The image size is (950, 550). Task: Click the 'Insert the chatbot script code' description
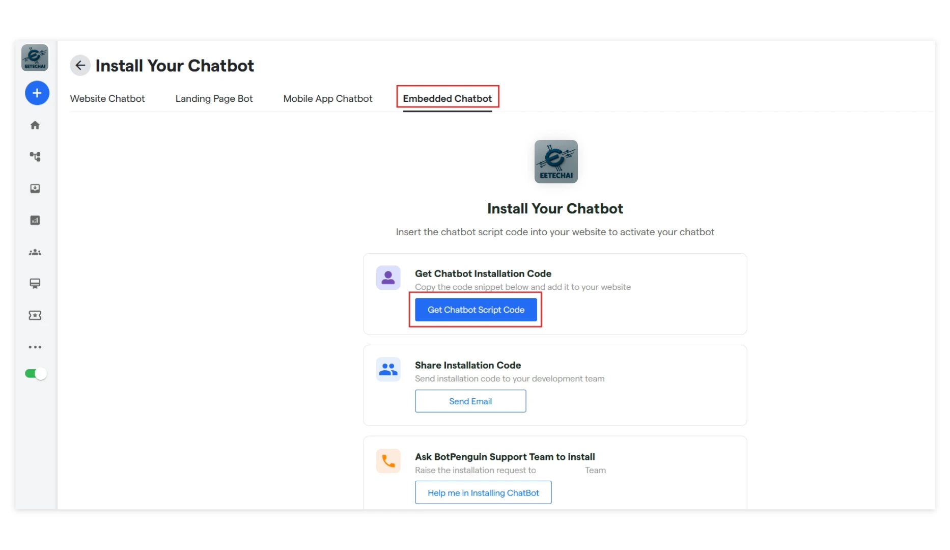click(555, 232)
